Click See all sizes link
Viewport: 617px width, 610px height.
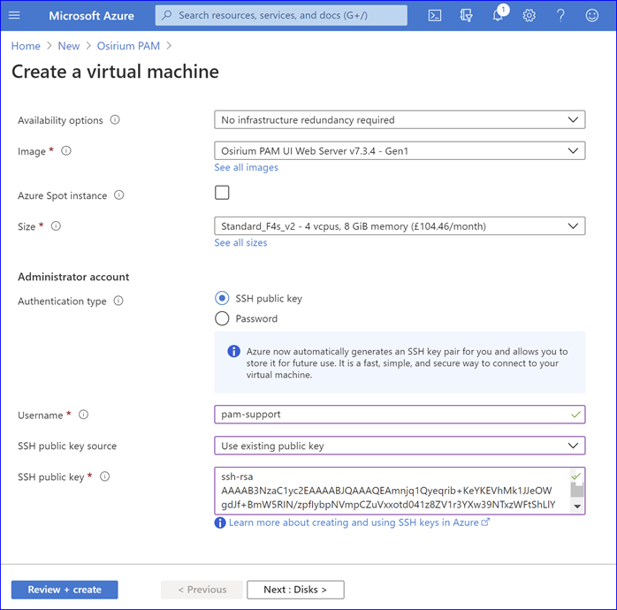tap(240, 243)
